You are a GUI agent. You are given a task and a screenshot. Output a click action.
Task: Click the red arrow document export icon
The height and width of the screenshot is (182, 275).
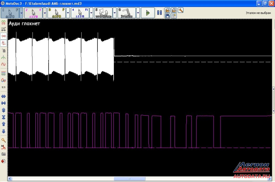pyautogui.click(x=3, y=161)
